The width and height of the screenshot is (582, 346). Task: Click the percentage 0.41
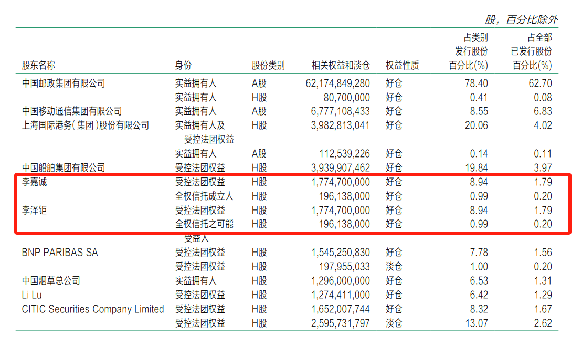point(479,97)
